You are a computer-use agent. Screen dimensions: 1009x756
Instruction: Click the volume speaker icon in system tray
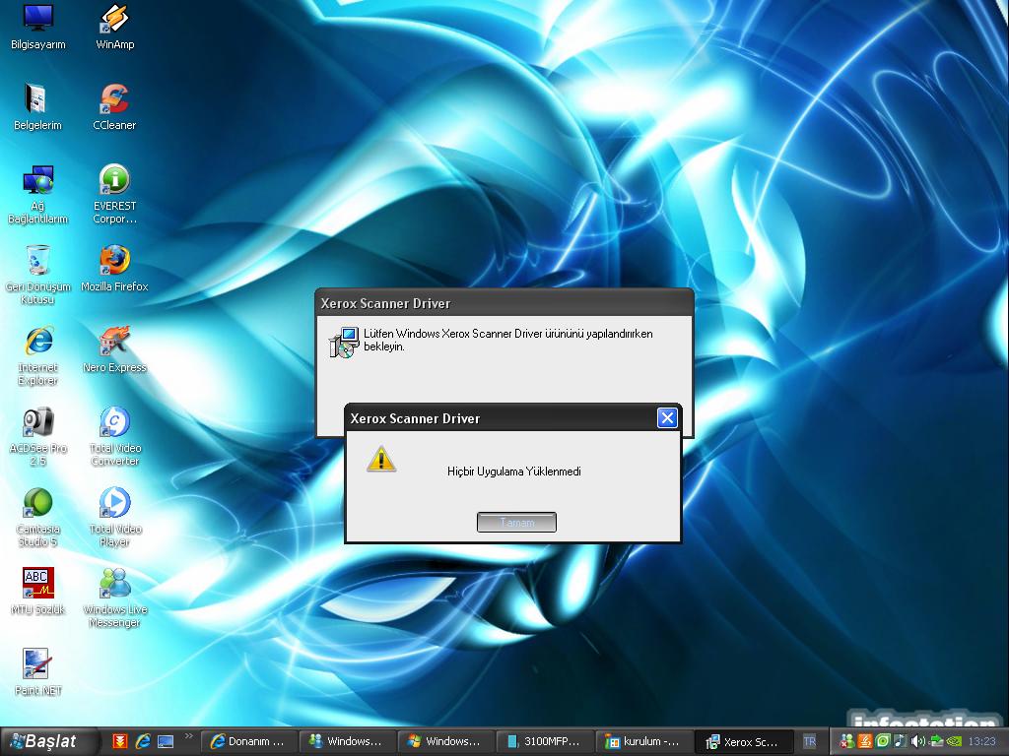(x=918, y=741)
